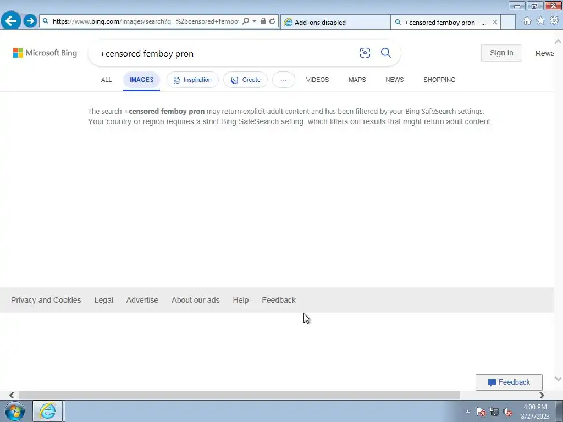Select the IMAGES tab
This screenshot has height=422, width=563.
point(141,80)
